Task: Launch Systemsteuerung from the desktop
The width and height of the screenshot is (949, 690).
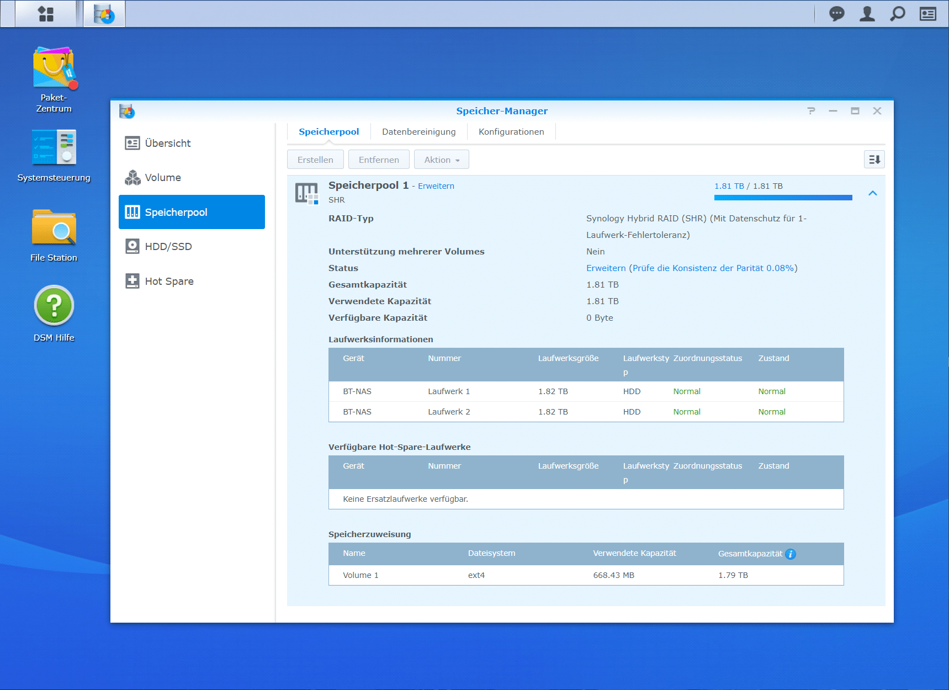Action: click(x=54, y=148)
